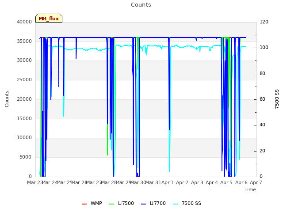This screenshot has height=212, width=283.
Task: Click the 80 tick on right axis
Action: point(263,74)
